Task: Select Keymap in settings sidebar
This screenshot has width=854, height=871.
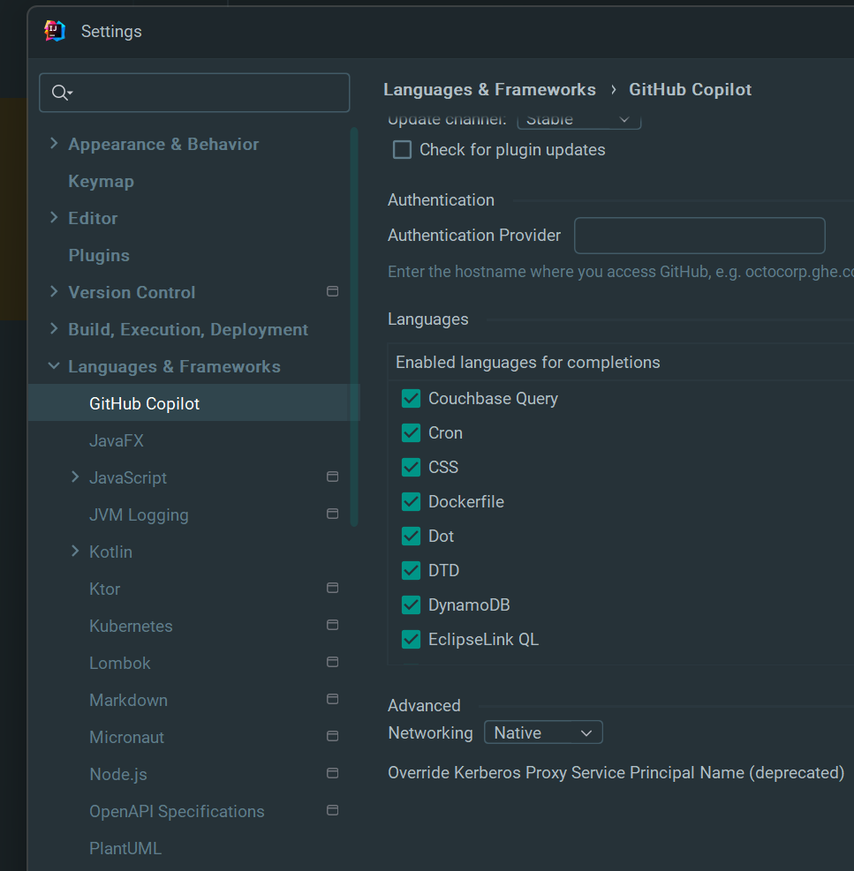Action: point(102,181)
